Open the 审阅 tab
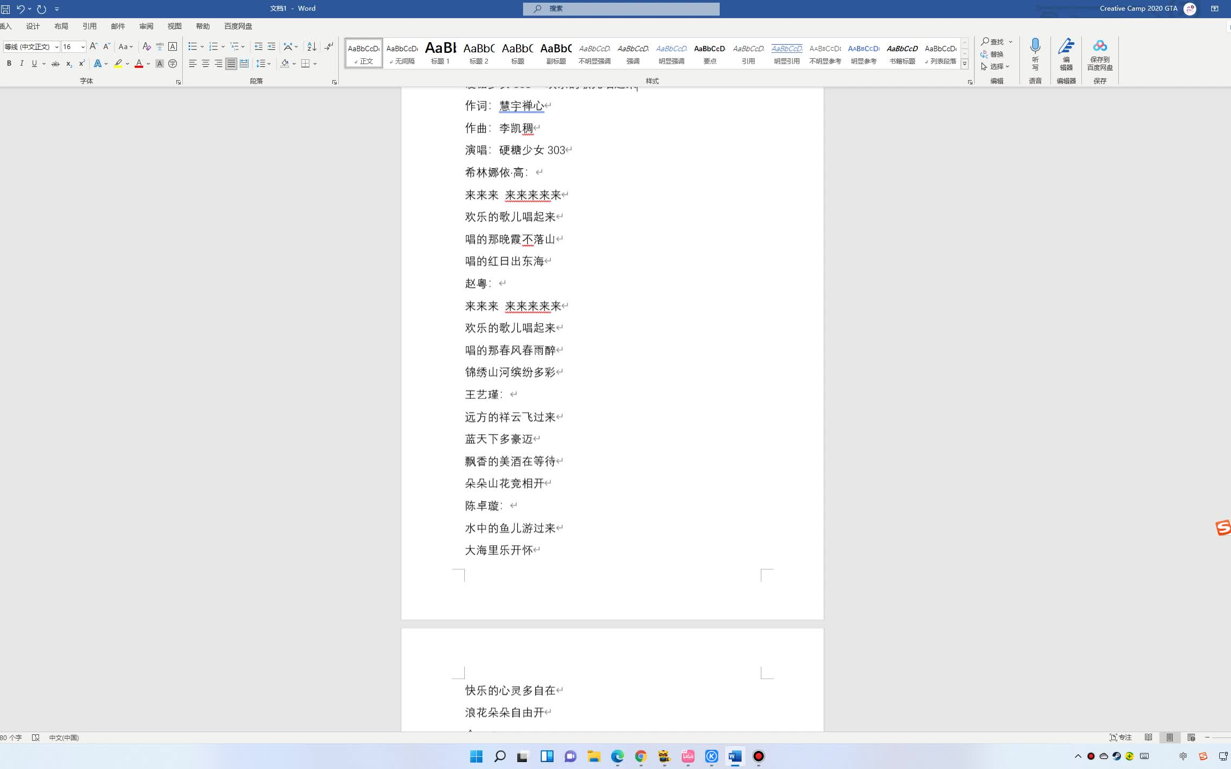The width and height of the screenshot is (1231, 769). pyautogui.click(x=146, y=26)
